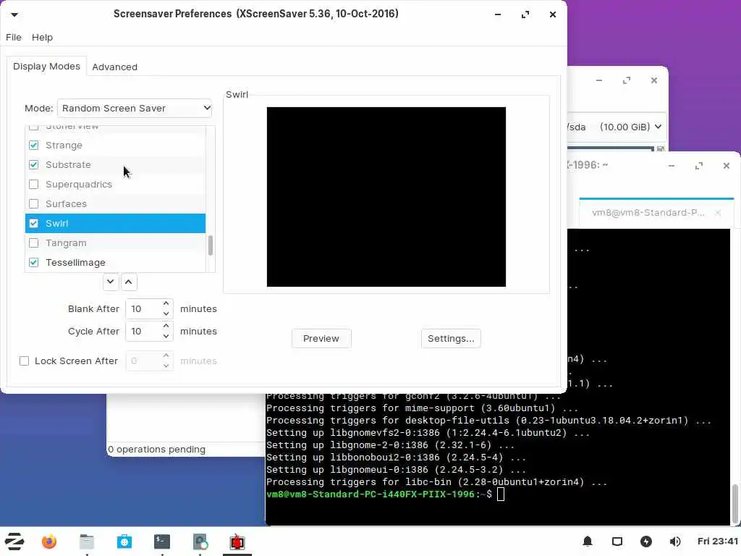Viewport: 741px width, 556px height.
Task: Move the selected screensaver down in list
Action: pos(110,282)
